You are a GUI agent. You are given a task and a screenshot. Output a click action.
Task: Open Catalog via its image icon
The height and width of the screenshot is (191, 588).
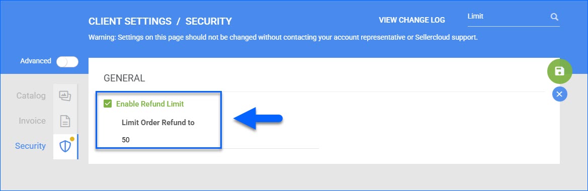click(x=65, y=96)
